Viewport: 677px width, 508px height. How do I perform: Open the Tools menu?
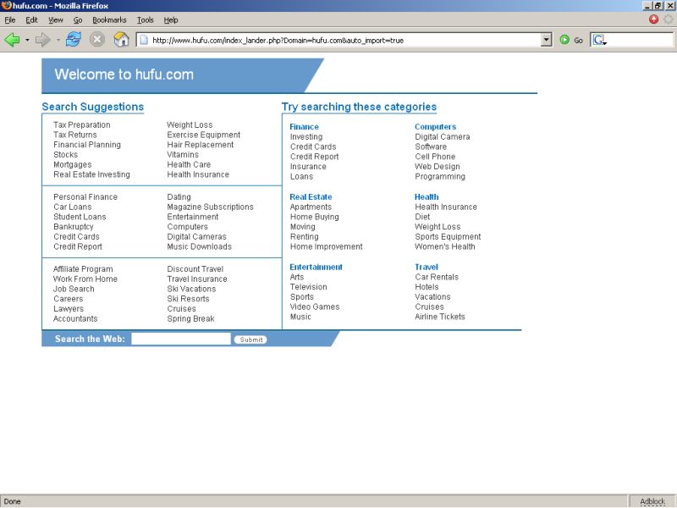click(146, 19)
